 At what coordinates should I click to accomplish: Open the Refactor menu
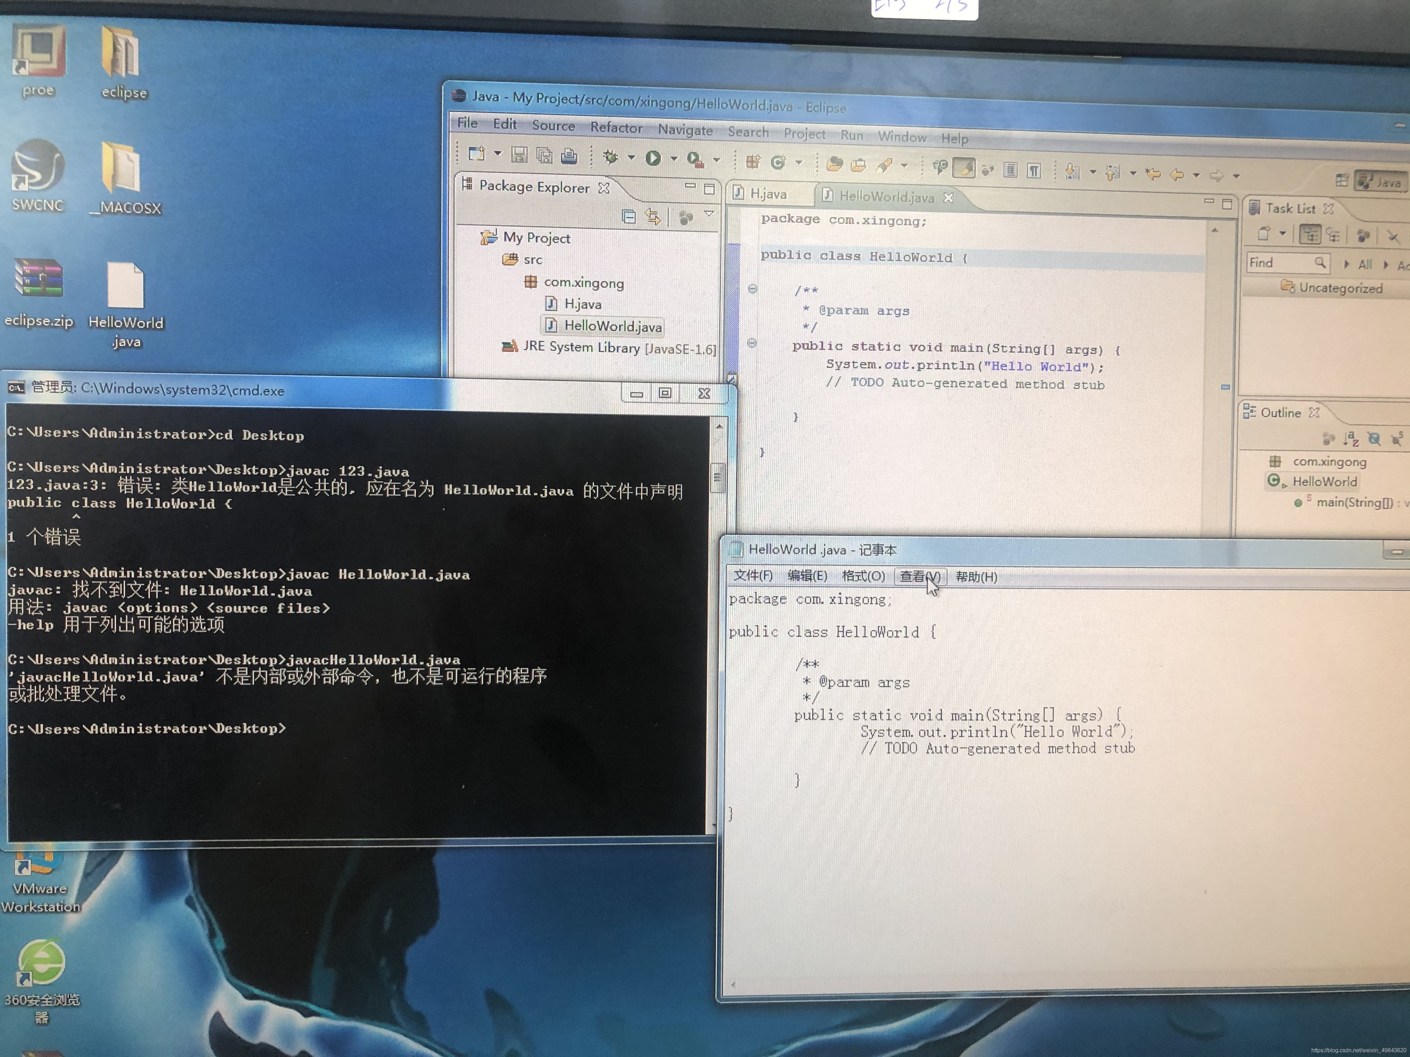(616, 128)
